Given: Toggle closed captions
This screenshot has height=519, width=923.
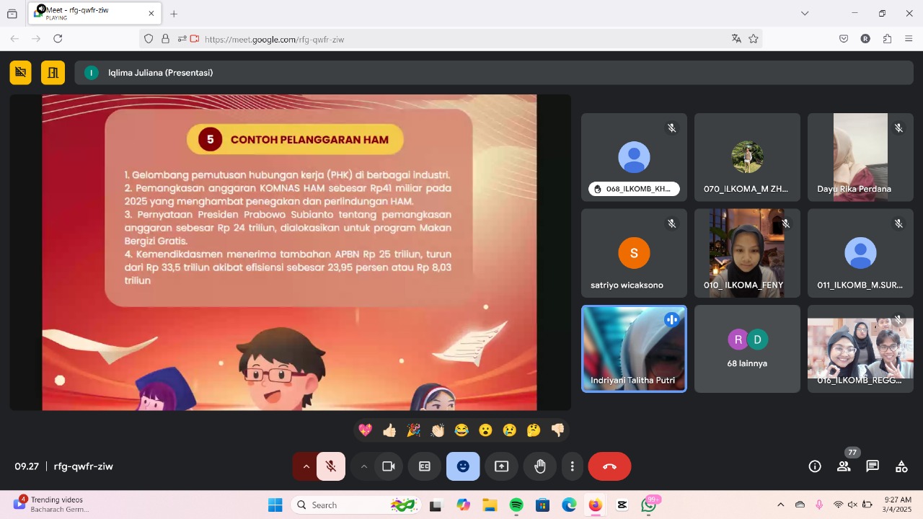Looking at the screenshot, I should coord(425,466).
